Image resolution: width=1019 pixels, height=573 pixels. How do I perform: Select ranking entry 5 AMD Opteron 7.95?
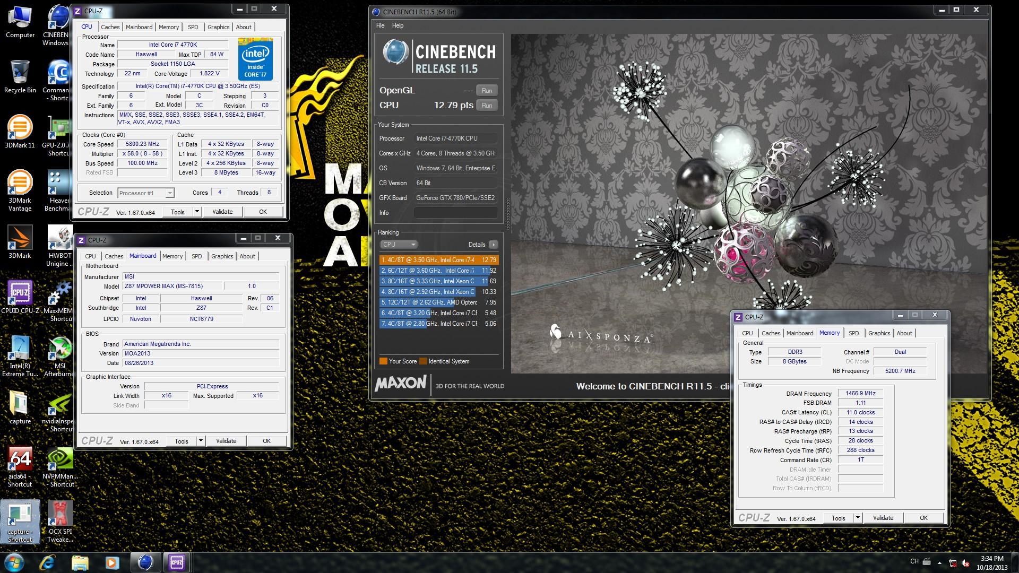pos(439,302)
